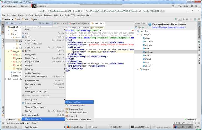Image resolution: width=202 pixels, height=130 pixels.
Task: Click the param-value breadcrumb in editor
Action: click(x=97, y=27)
